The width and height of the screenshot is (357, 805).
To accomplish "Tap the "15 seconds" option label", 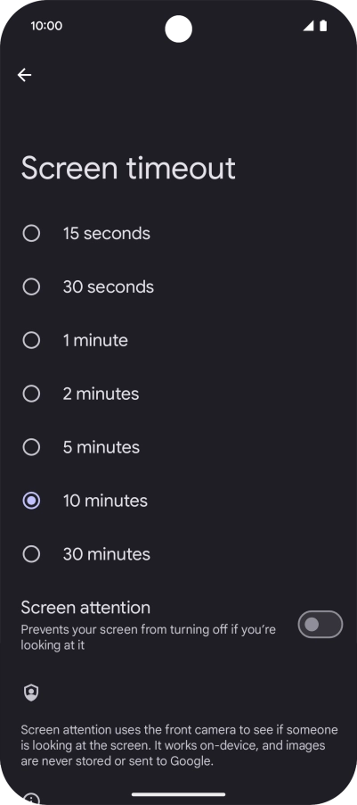I will (x=107, y=234).
